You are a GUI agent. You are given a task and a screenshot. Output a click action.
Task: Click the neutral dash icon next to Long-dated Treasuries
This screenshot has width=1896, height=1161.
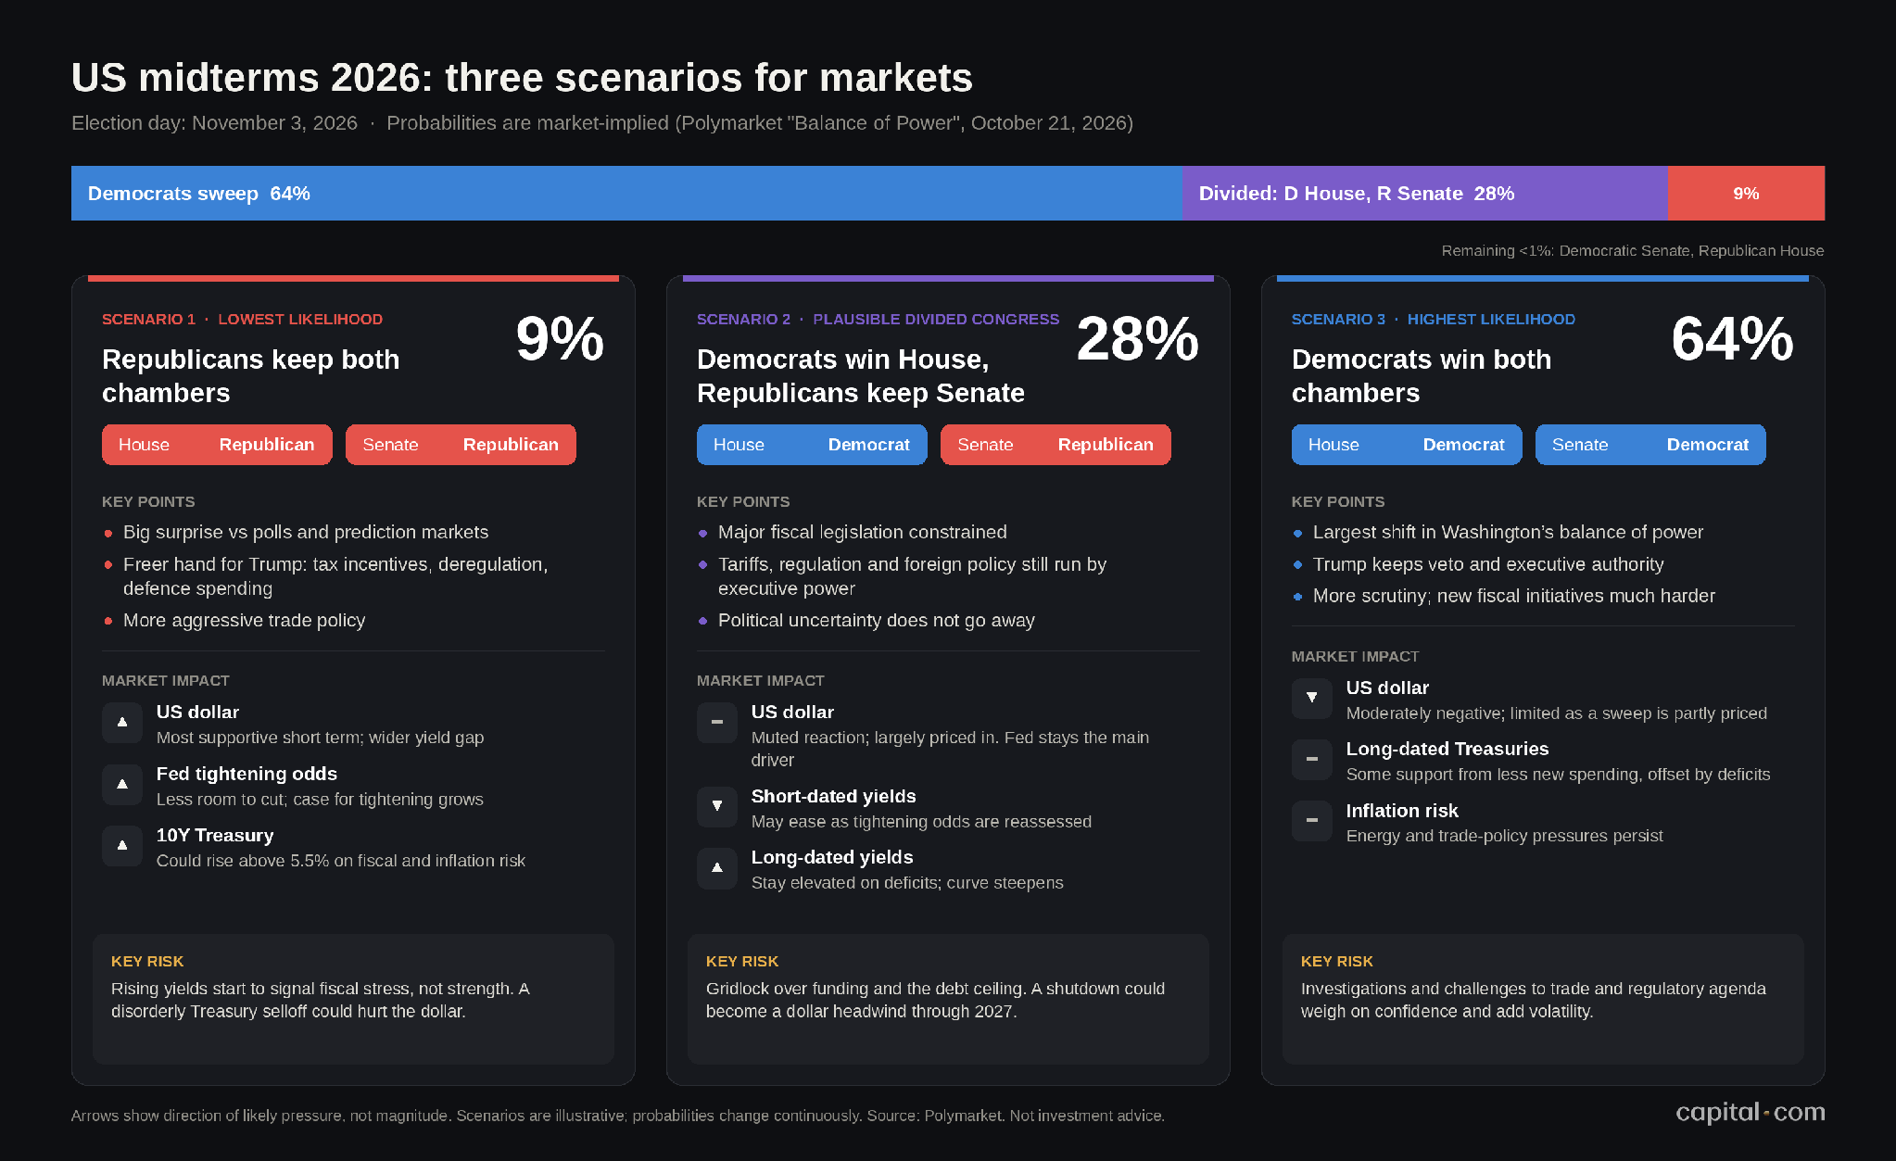pos(1312,760)
